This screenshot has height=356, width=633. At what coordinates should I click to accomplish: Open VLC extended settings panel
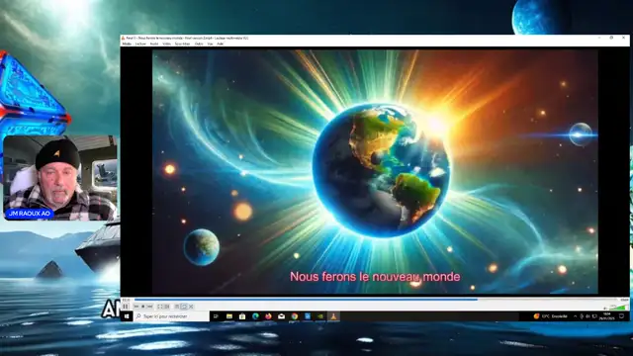point(167,307)
